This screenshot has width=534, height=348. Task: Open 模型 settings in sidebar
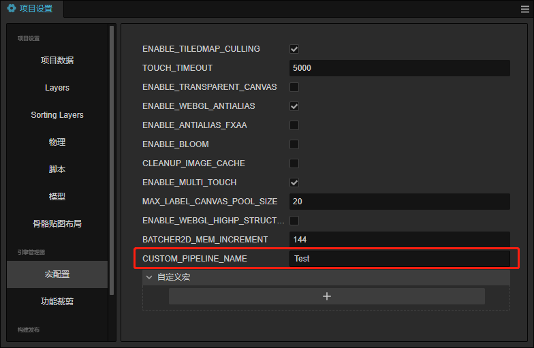coord(57,196)
